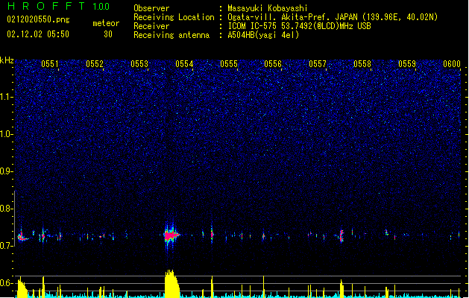Select the A504HB(yagi 4el) antenna text
469x298 pixels.
[x=263, y=35]
